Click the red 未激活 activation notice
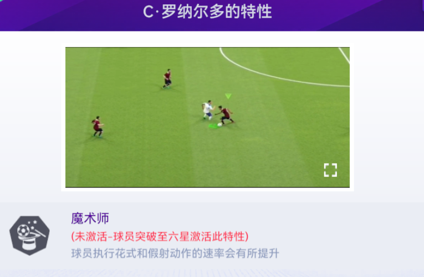This screenshot has height=277, width=424. pos(160,237)
